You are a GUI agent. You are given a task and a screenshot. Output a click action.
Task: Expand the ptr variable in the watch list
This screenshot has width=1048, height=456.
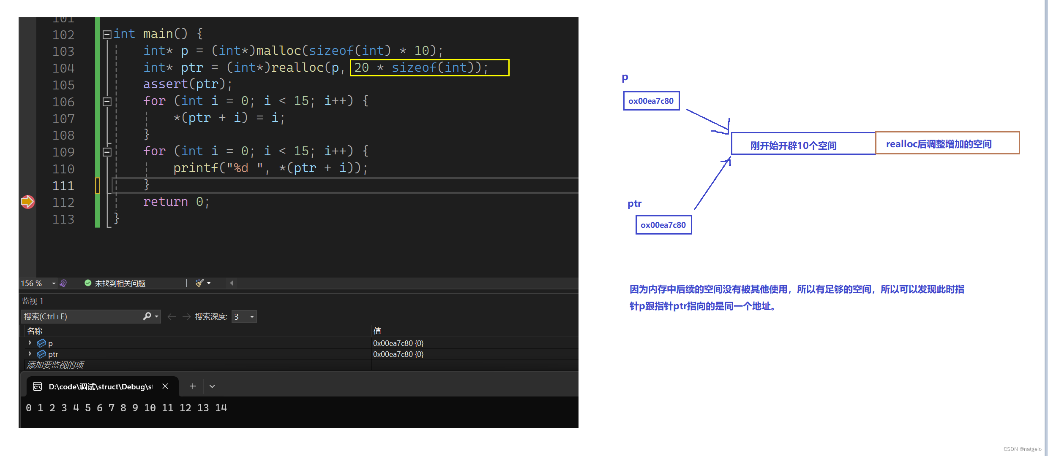pos(30,354)
